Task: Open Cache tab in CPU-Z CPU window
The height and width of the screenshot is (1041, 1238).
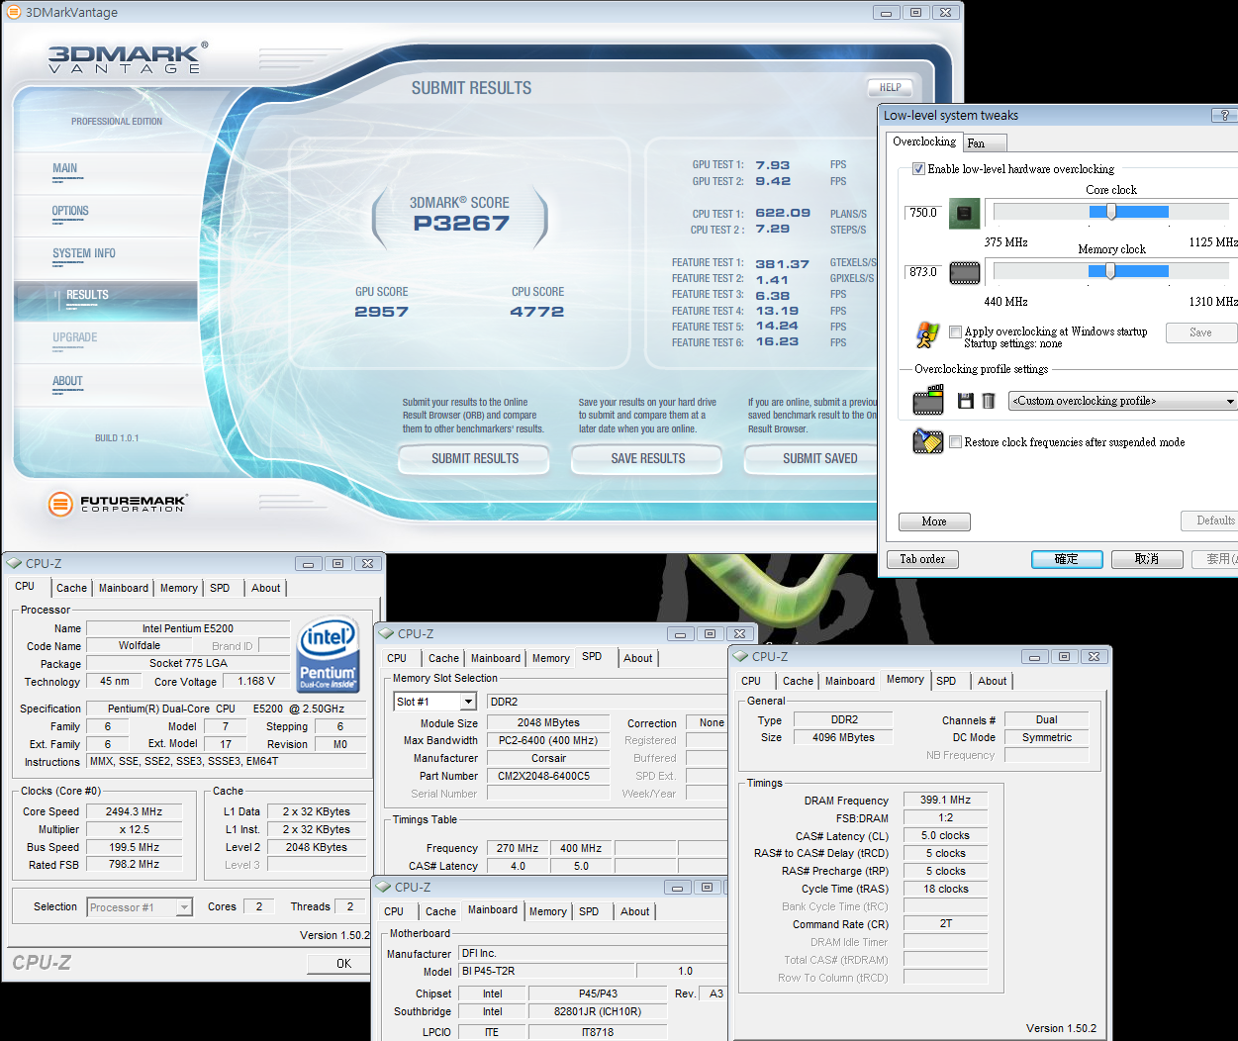Action: click(71, 588)
